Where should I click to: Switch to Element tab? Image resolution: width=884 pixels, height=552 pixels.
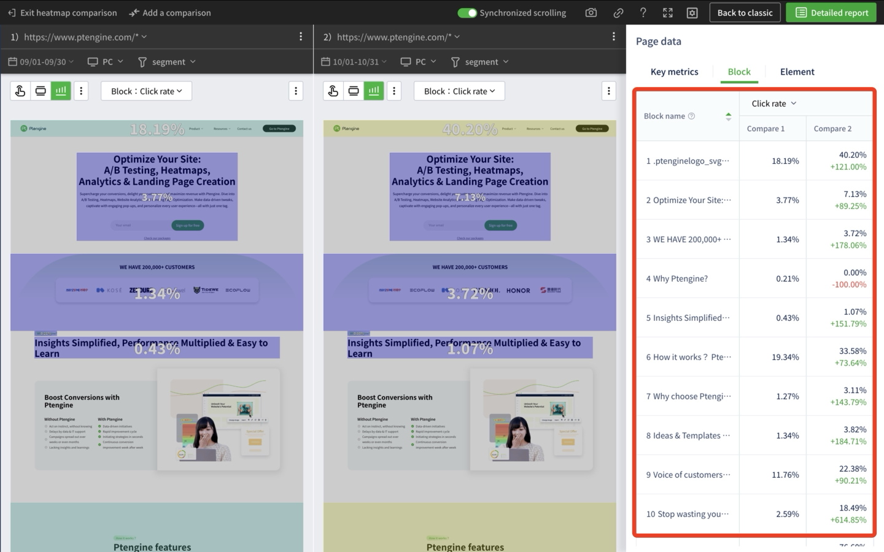[797, 72]
